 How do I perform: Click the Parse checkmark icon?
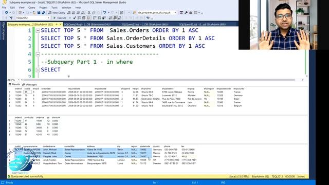coord(74,18)
